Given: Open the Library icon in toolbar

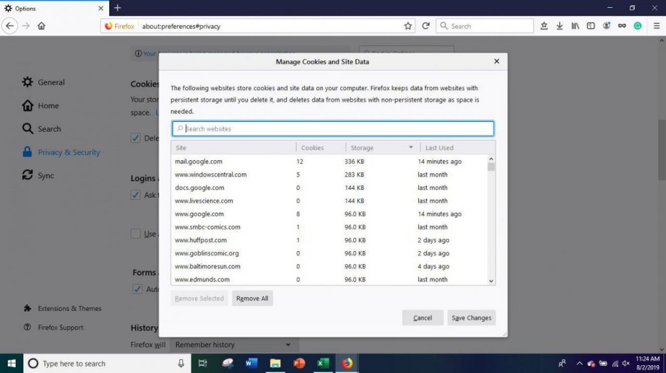Looking at the screenshot, I should 575,26.
